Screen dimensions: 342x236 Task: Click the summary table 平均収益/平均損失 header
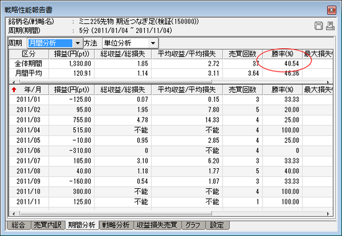(187, 54)
